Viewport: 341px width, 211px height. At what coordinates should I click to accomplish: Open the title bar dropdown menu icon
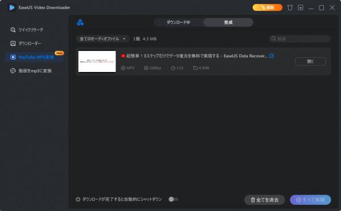300,7
